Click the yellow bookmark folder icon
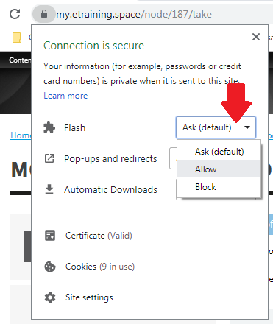The height and width of the screenshot is (324, 273). (x=17, y=38)
